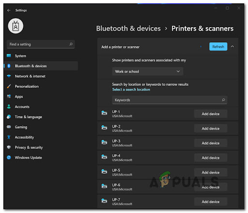Click the Refresh button
Image resolution: width=248 pixels, height=213 pixels.
click(218, 47)
